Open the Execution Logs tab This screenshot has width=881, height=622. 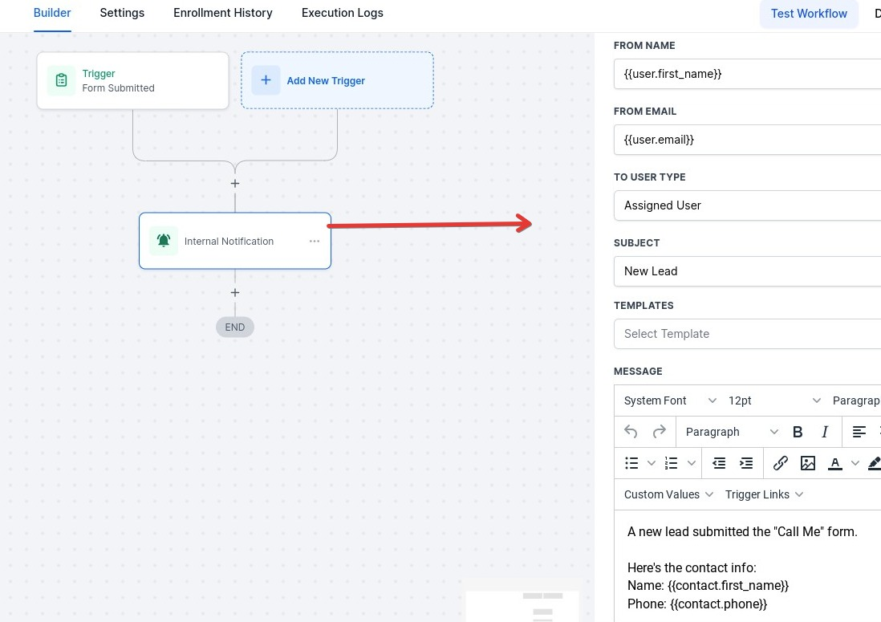click(343, 13)
